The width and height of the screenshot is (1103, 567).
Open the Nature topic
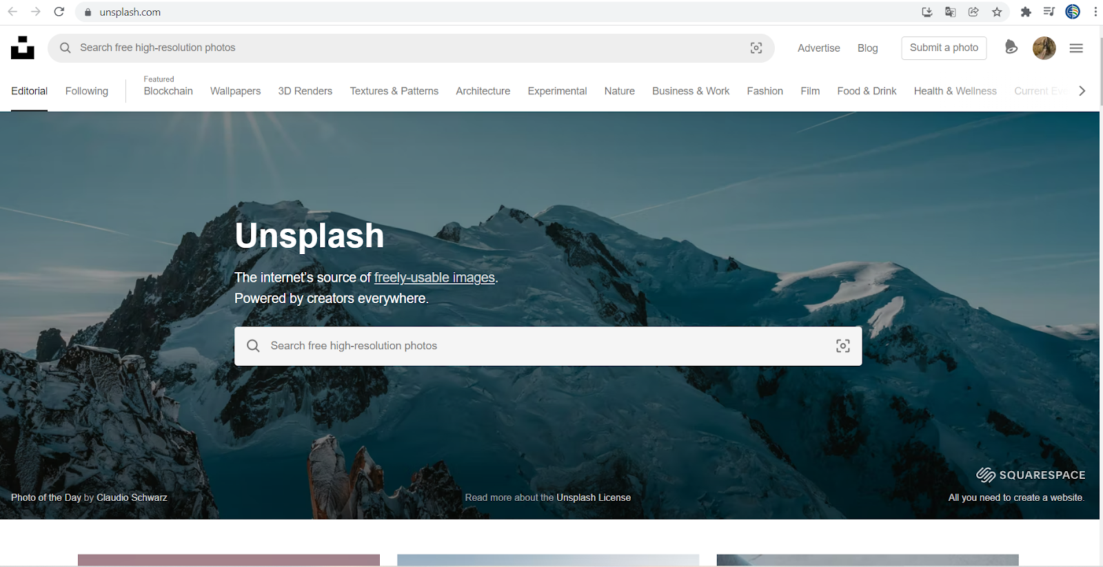point(620,91)
